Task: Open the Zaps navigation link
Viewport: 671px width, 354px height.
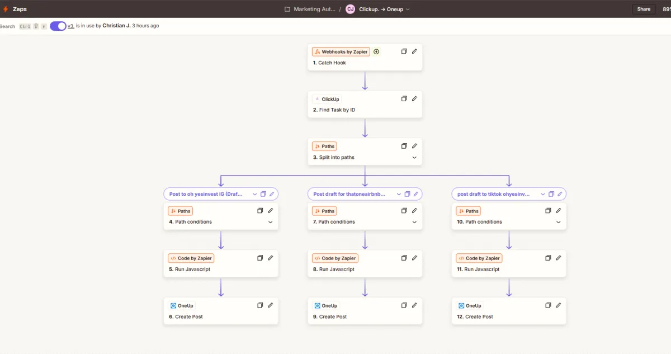Action: coord(20,9)
